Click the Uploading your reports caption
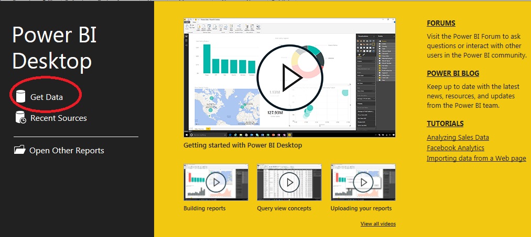This screenshot has height=237, width=531. pos(361,208)
